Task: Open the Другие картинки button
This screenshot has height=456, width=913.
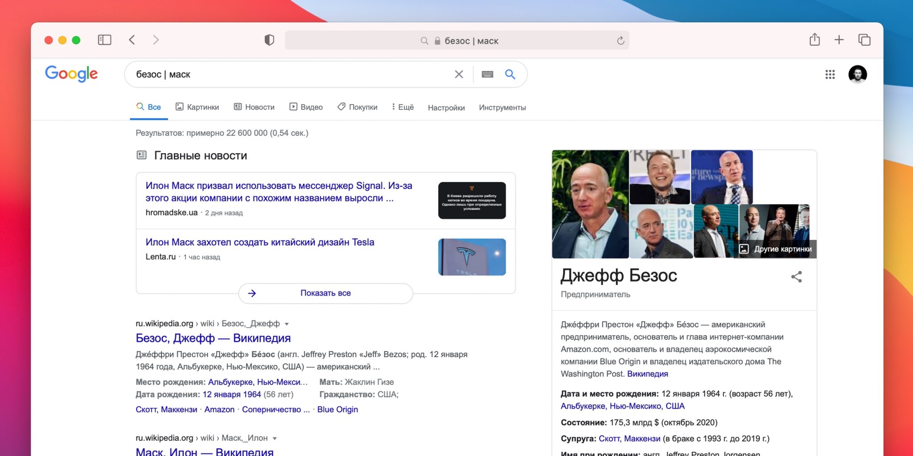Action: coord(775,249)
